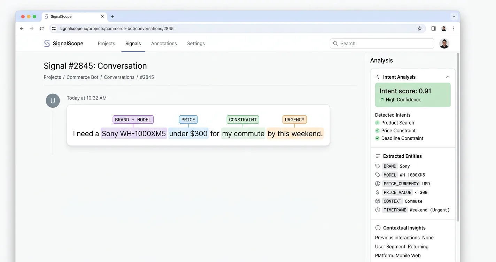Click the Extracted Entities list icon
Image resolution: width=496 pixels, height=262 pixels.
click(x=378, y=156)
